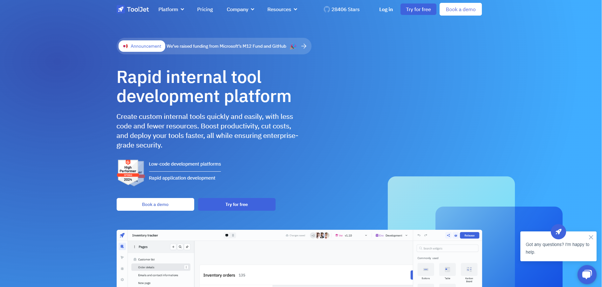Click the Search widgets field
This screenshot has width=602, height=287.
tap(448, 248)
